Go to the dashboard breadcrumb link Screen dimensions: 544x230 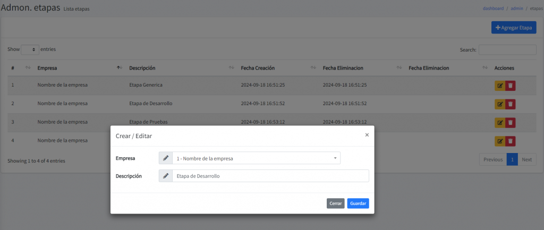tap(492, 8)
